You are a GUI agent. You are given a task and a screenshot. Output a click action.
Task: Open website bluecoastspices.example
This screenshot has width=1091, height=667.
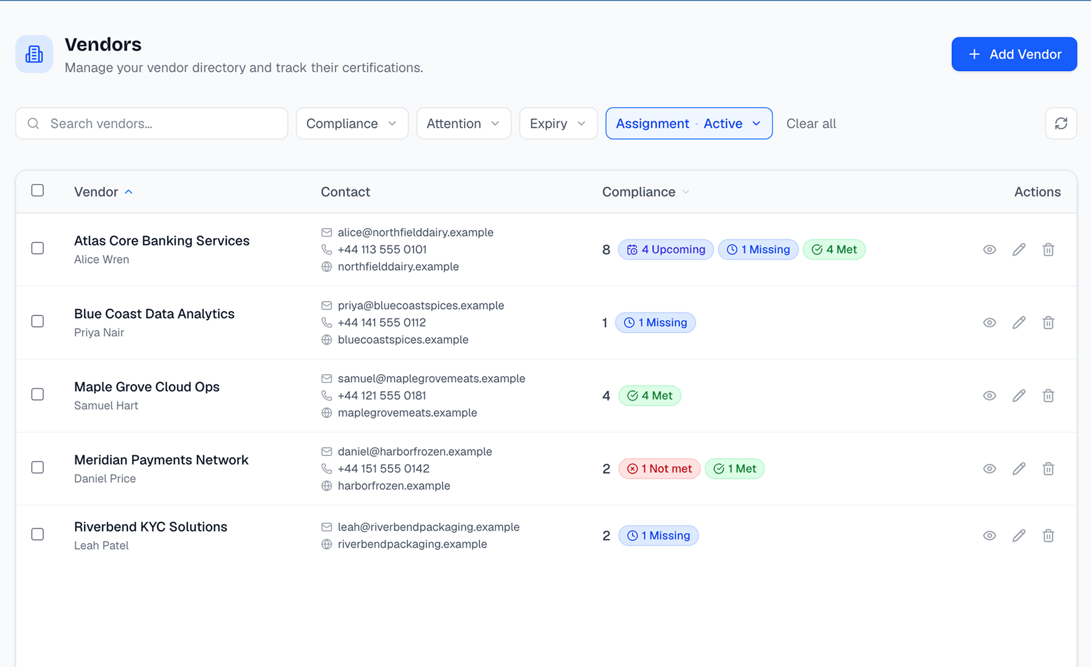point(403,340)
